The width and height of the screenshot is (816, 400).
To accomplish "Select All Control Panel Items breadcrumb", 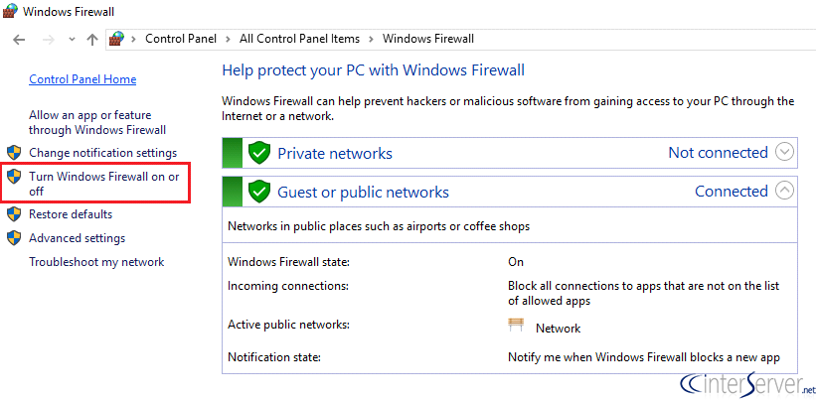I will [299, 39].
